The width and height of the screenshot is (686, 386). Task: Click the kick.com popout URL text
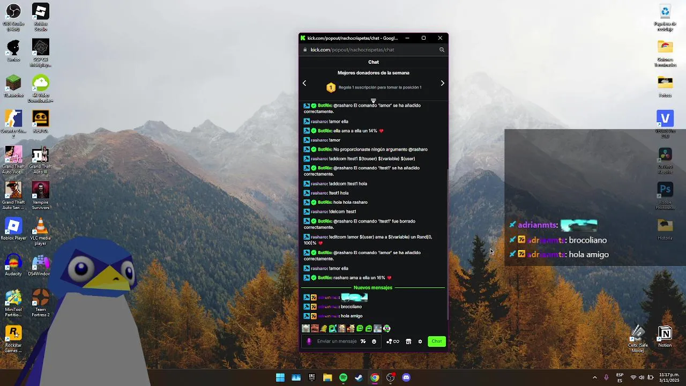(352, 50)
